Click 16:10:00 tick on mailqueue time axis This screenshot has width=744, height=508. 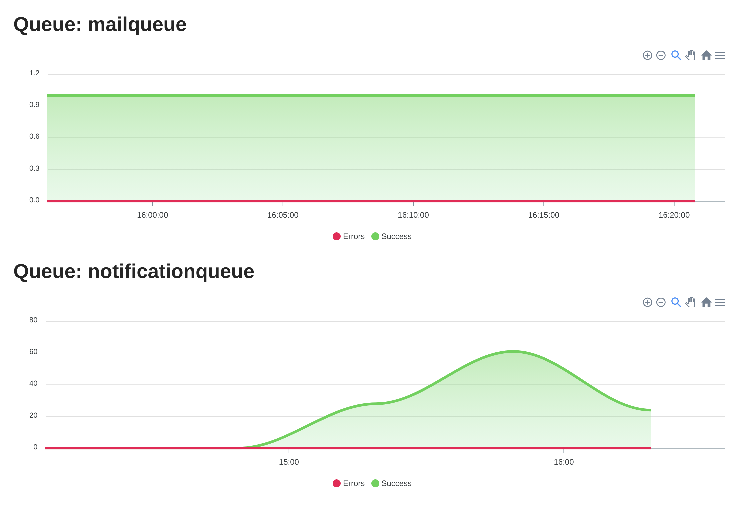pos(413,215)
